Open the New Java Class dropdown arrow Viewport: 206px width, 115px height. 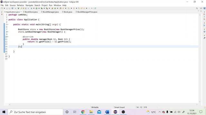57,8
